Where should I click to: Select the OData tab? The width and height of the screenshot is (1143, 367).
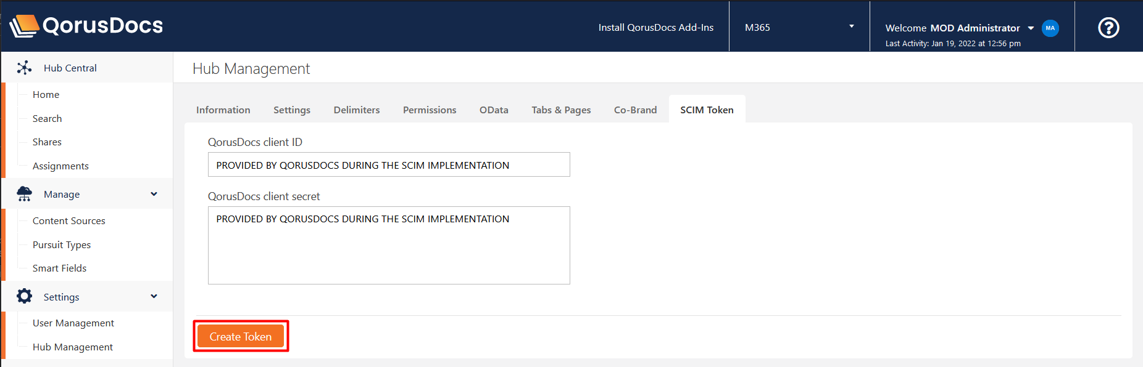tap(494, 110)
